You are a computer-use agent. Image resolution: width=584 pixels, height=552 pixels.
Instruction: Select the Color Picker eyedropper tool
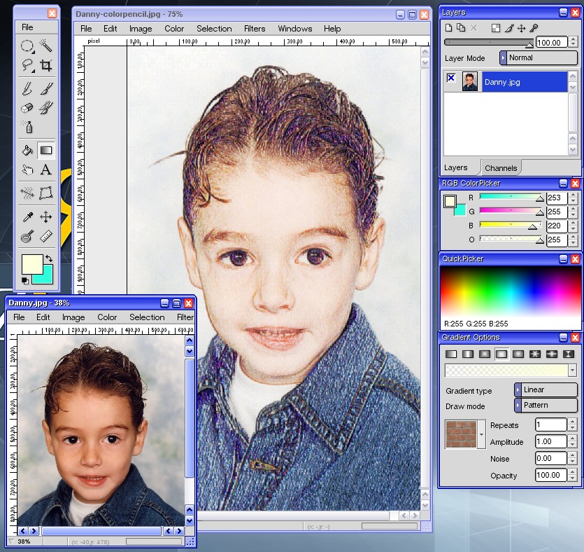click(x=27, y=216)
